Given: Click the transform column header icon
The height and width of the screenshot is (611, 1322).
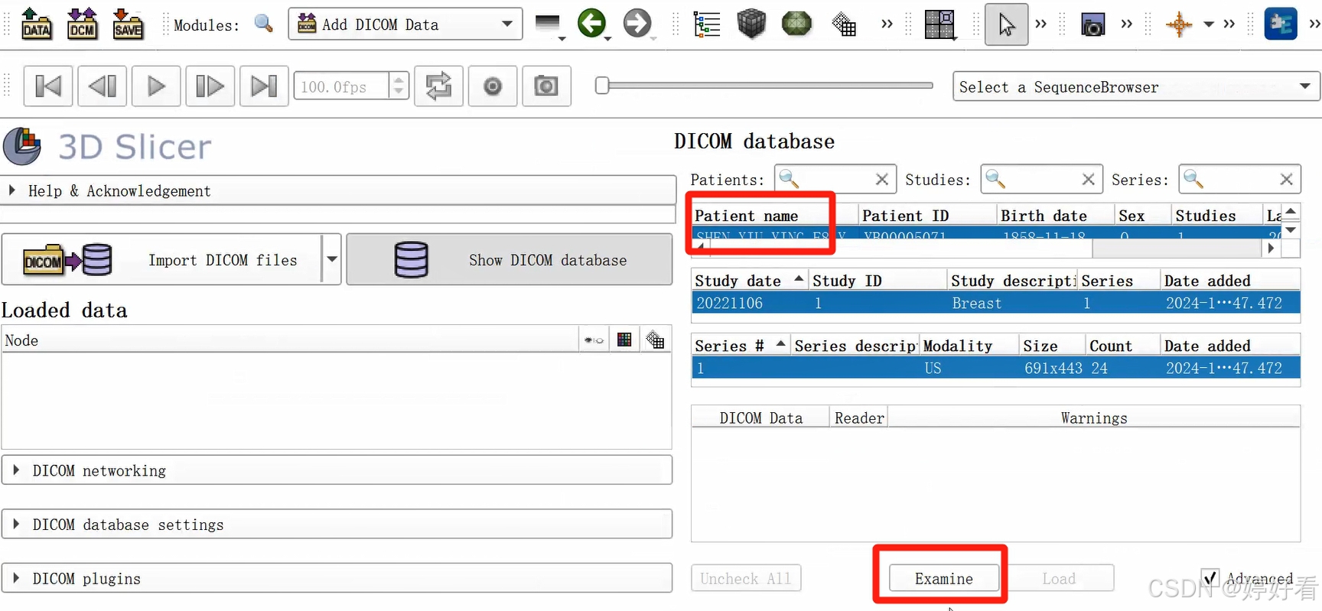Looking at the screenshot, I should pos(655,340).
